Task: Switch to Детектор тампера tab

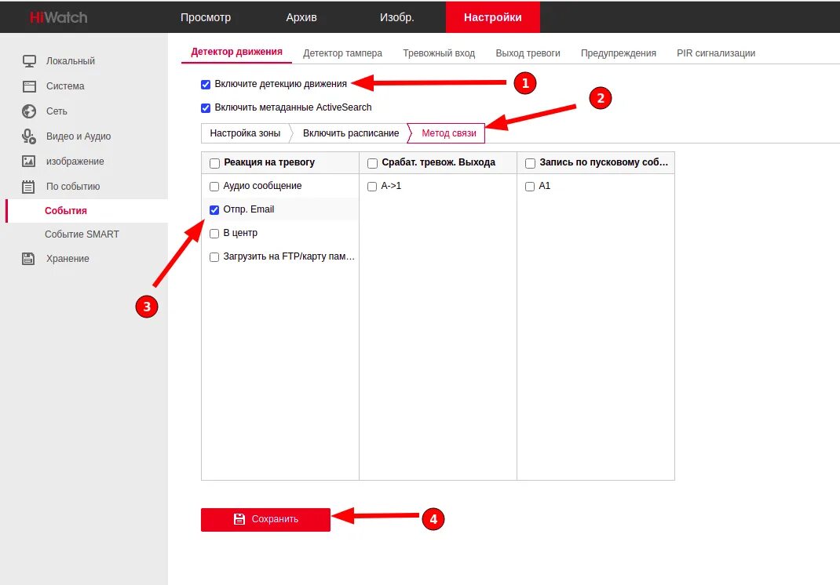Action: tap(343, 53)
